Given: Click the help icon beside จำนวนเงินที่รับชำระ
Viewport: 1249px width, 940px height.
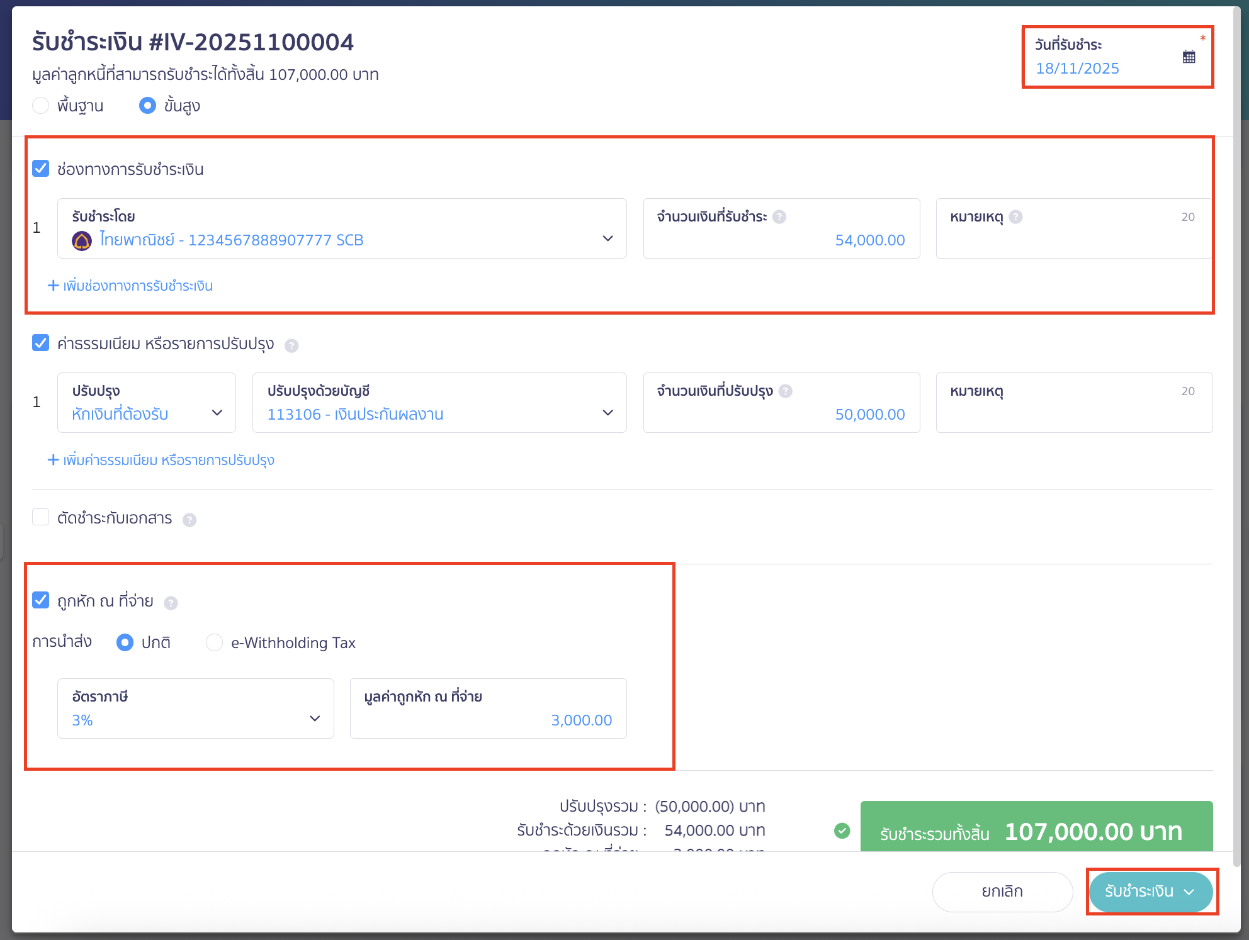Looking at the screenshot, I should tap(779, 217).
